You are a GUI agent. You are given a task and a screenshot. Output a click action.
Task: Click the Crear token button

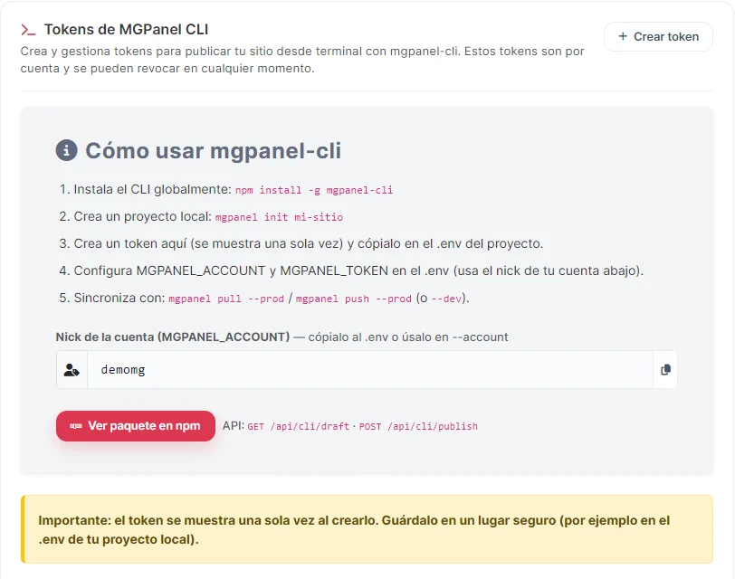tap(658, 36)
